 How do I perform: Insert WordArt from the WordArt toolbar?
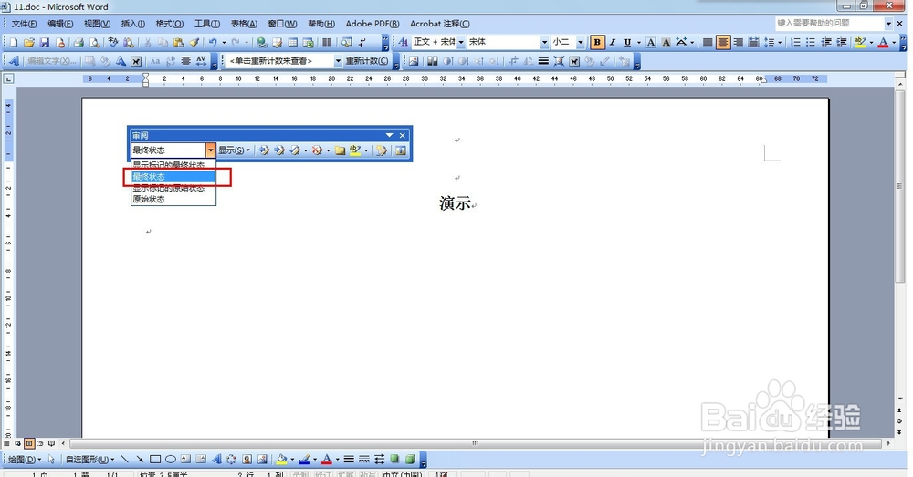tap(14, 61)
